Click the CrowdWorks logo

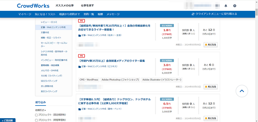(x=33, y=6)
